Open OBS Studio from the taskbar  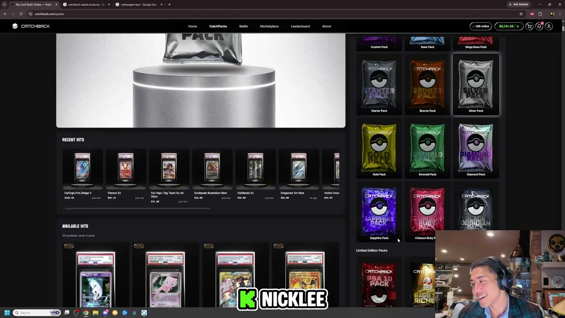[76, 313]
